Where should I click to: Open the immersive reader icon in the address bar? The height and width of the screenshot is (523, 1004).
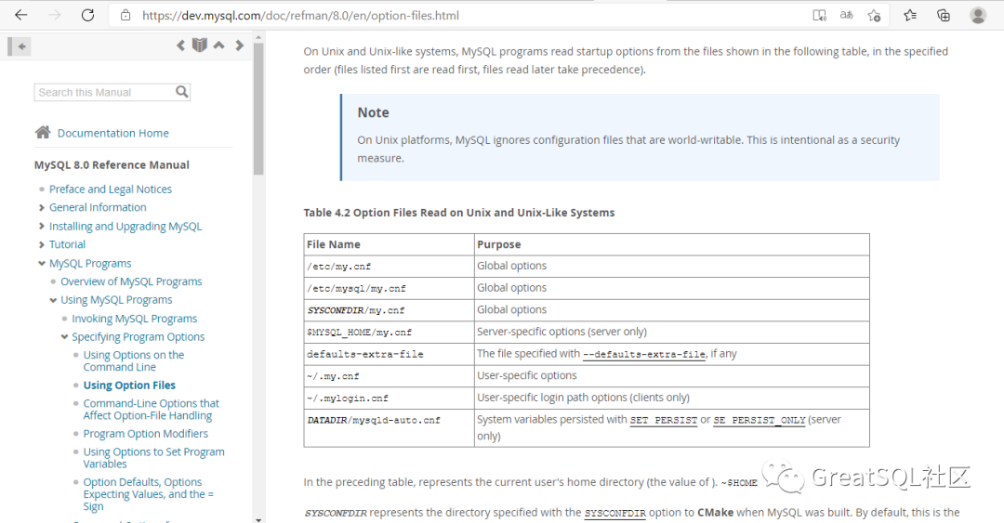pyautogui.click(x=819, y=16)
